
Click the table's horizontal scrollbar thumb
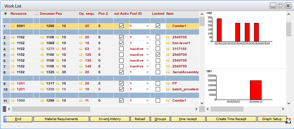point(51,109)
